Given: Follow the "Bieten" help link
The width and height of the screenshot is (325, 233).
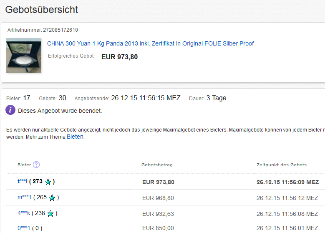Looking at the screenshot, I should [x=75, y=137].
